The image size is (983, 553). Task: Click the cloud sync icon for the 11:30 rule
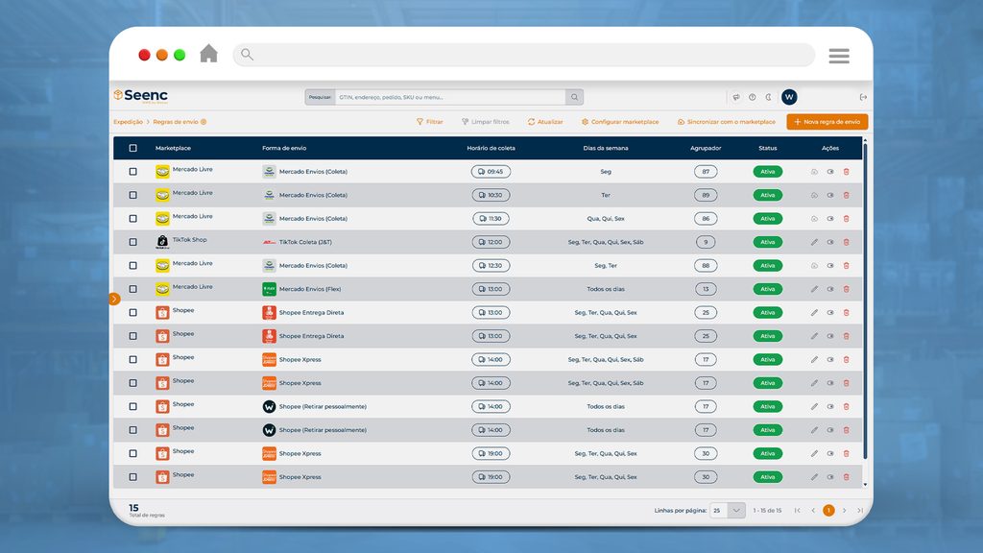(x=814, y=219)
